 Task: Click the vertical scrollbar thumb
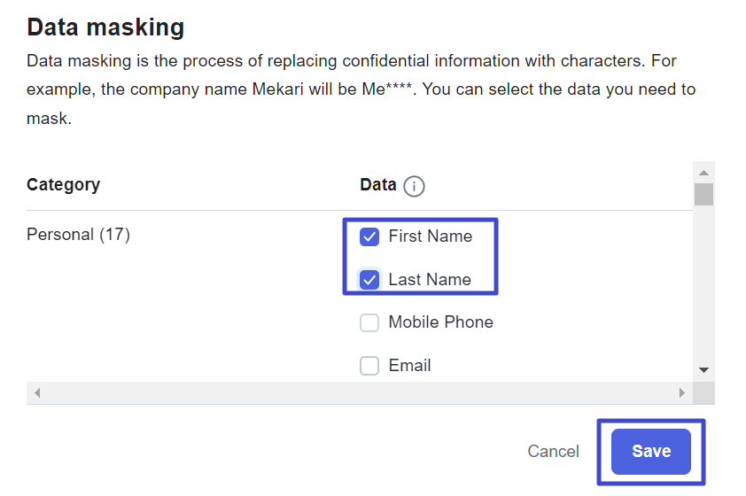[703, 194]
